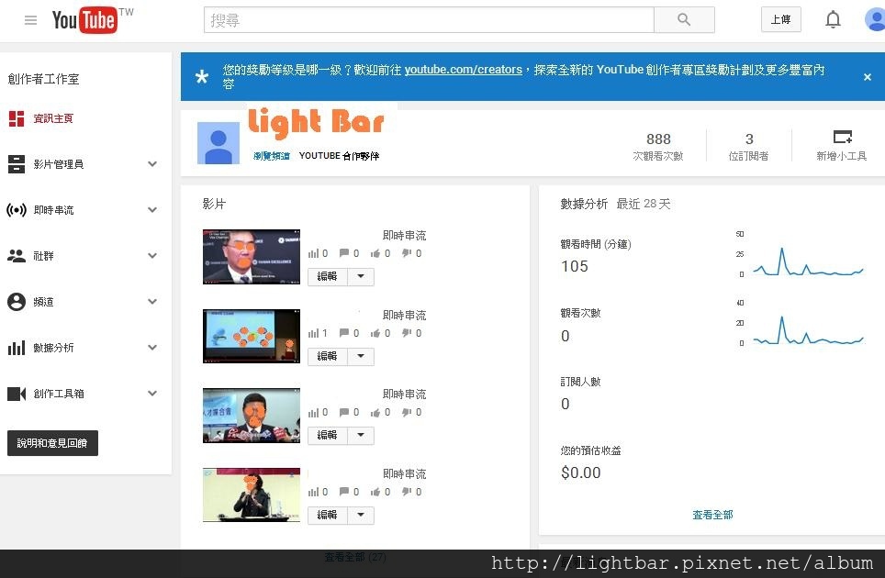
Task: Open the youtube.com/creators link
Action: pos(464,70)
